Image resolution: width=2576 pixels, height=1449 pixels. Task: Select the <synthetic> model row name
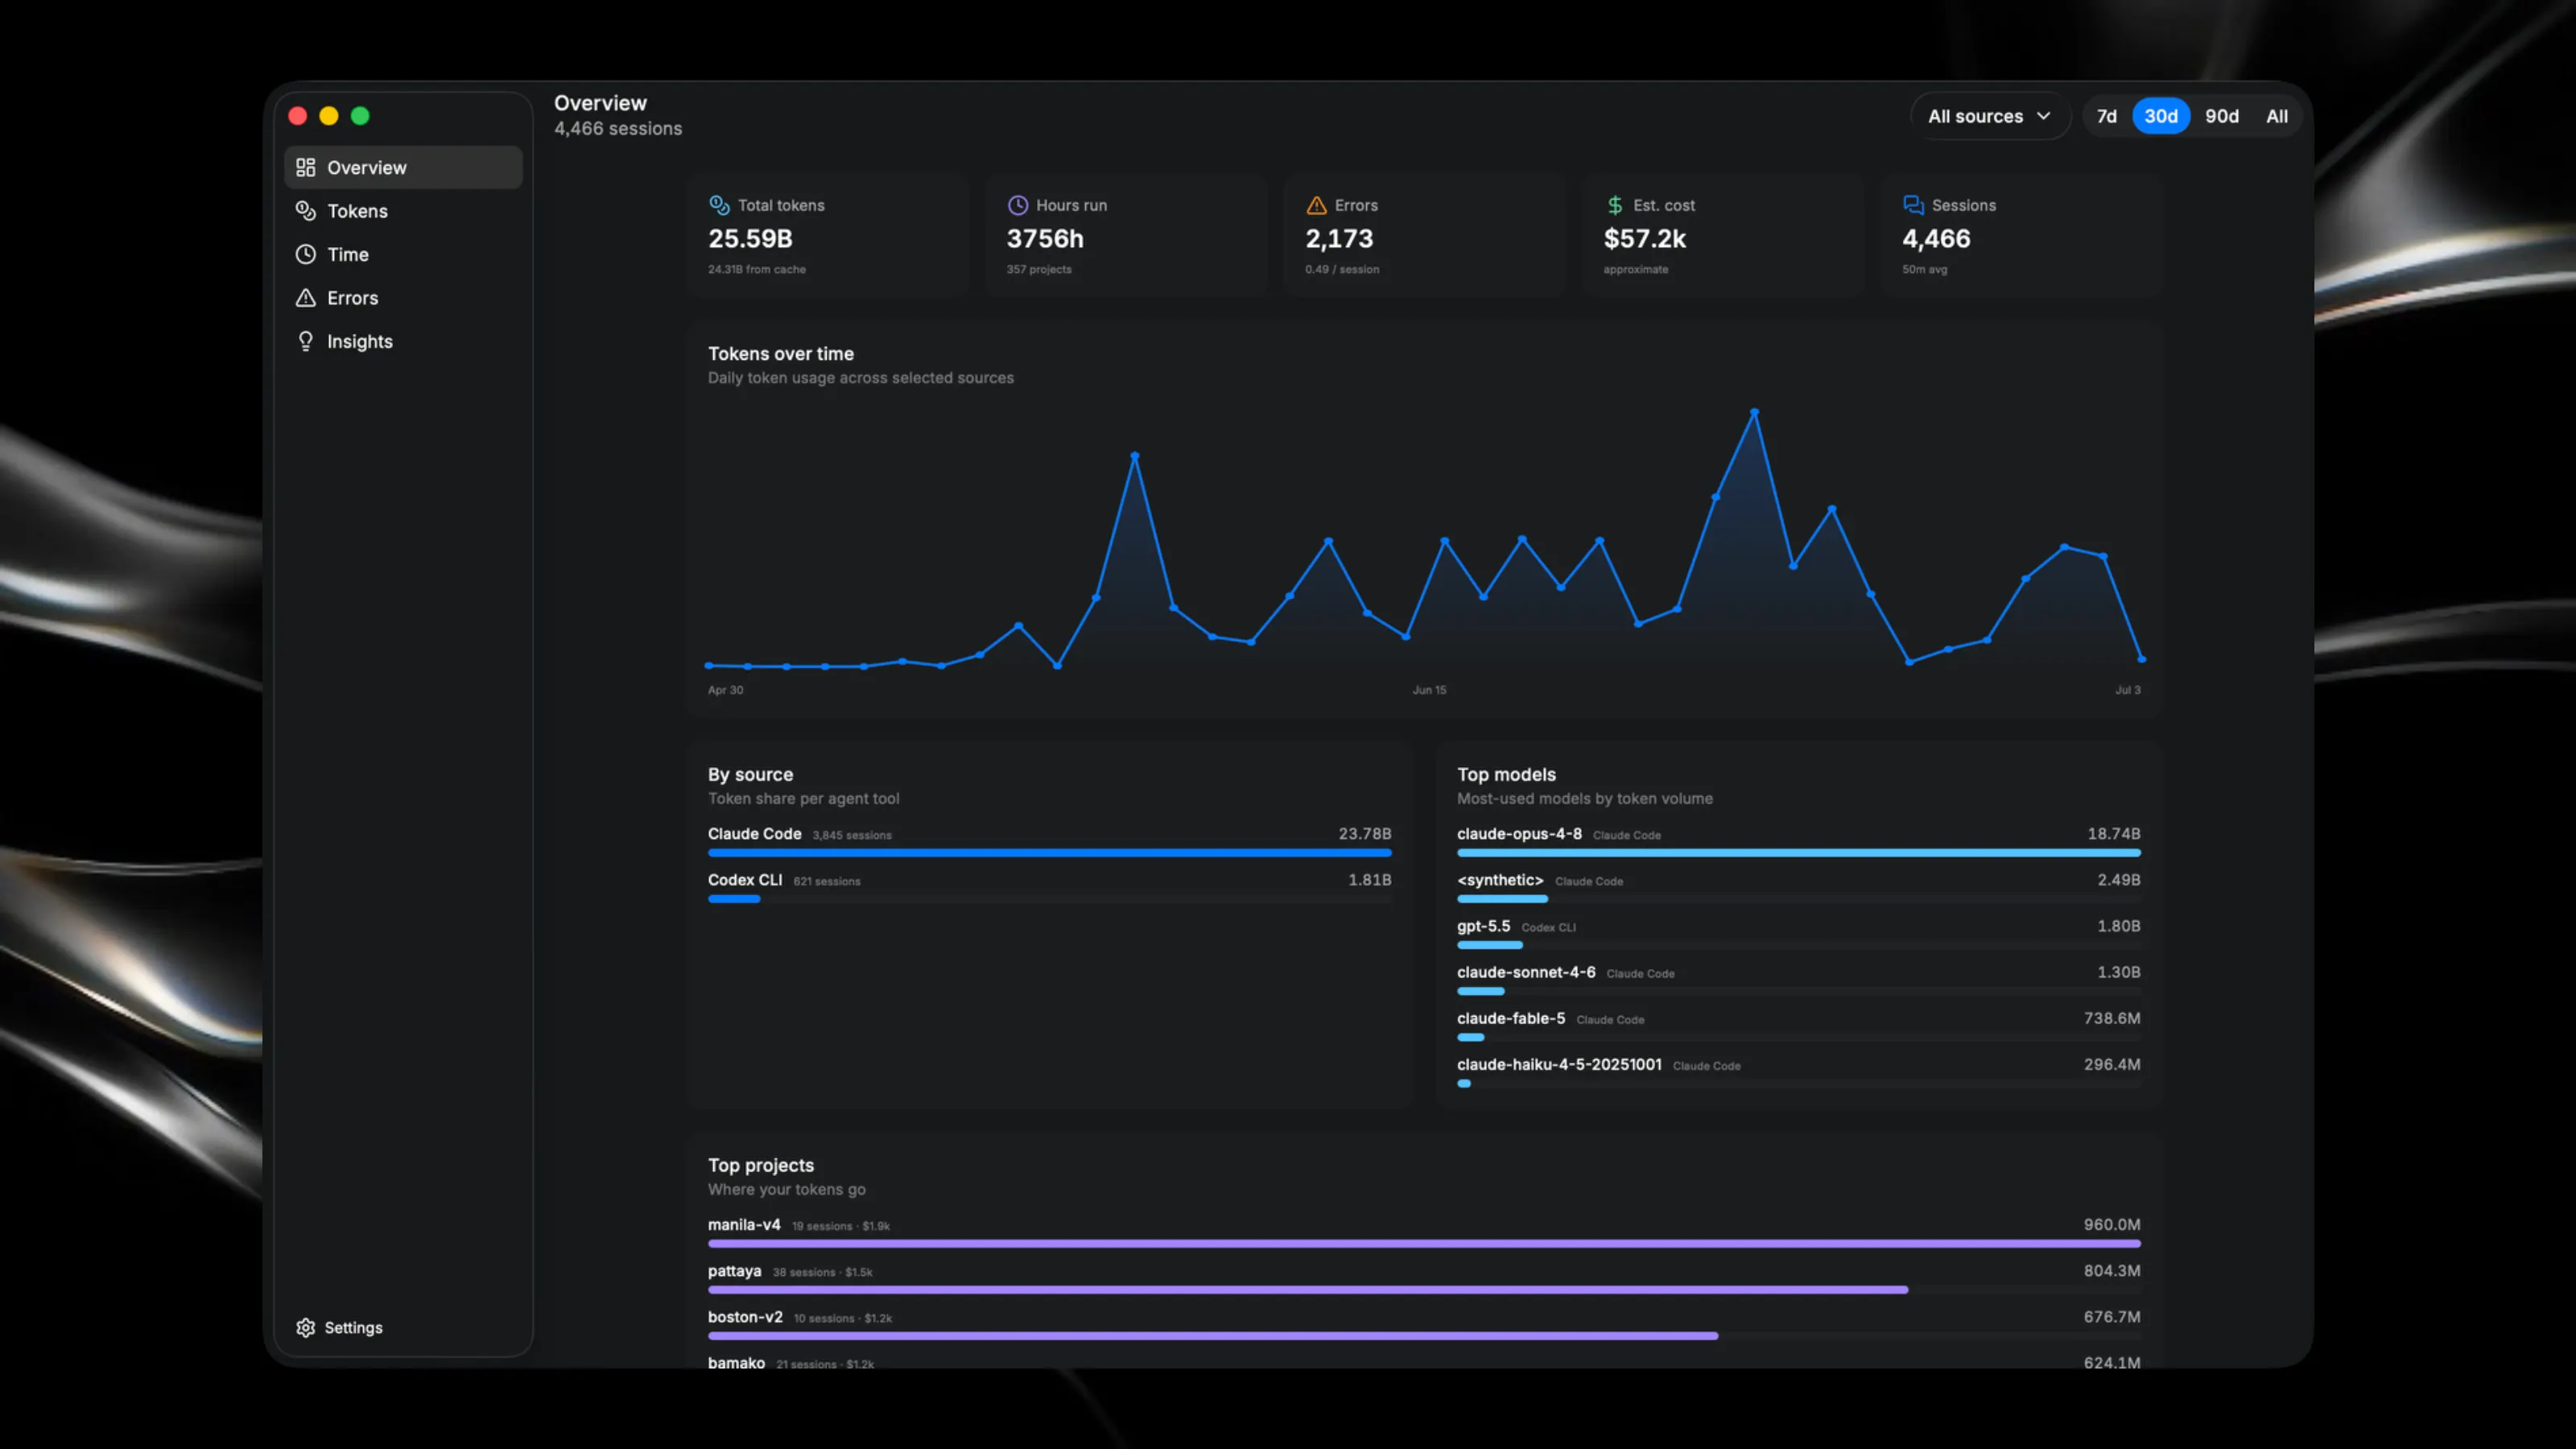tap(1500, 880)
